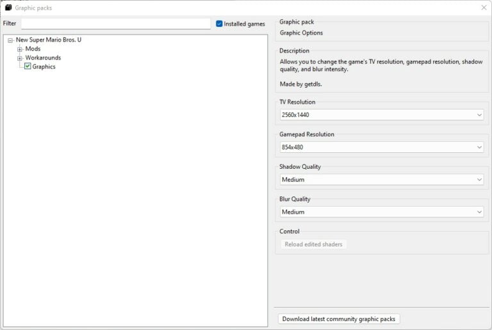Open the Blur Quality dropdown

click(x=382, y=212)
